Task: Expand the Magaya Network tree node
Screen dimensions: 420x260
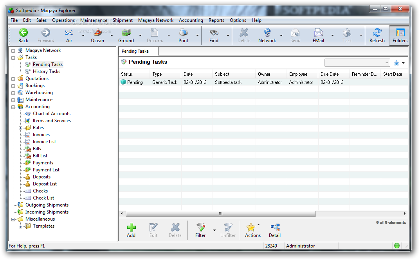Action: 13,51
